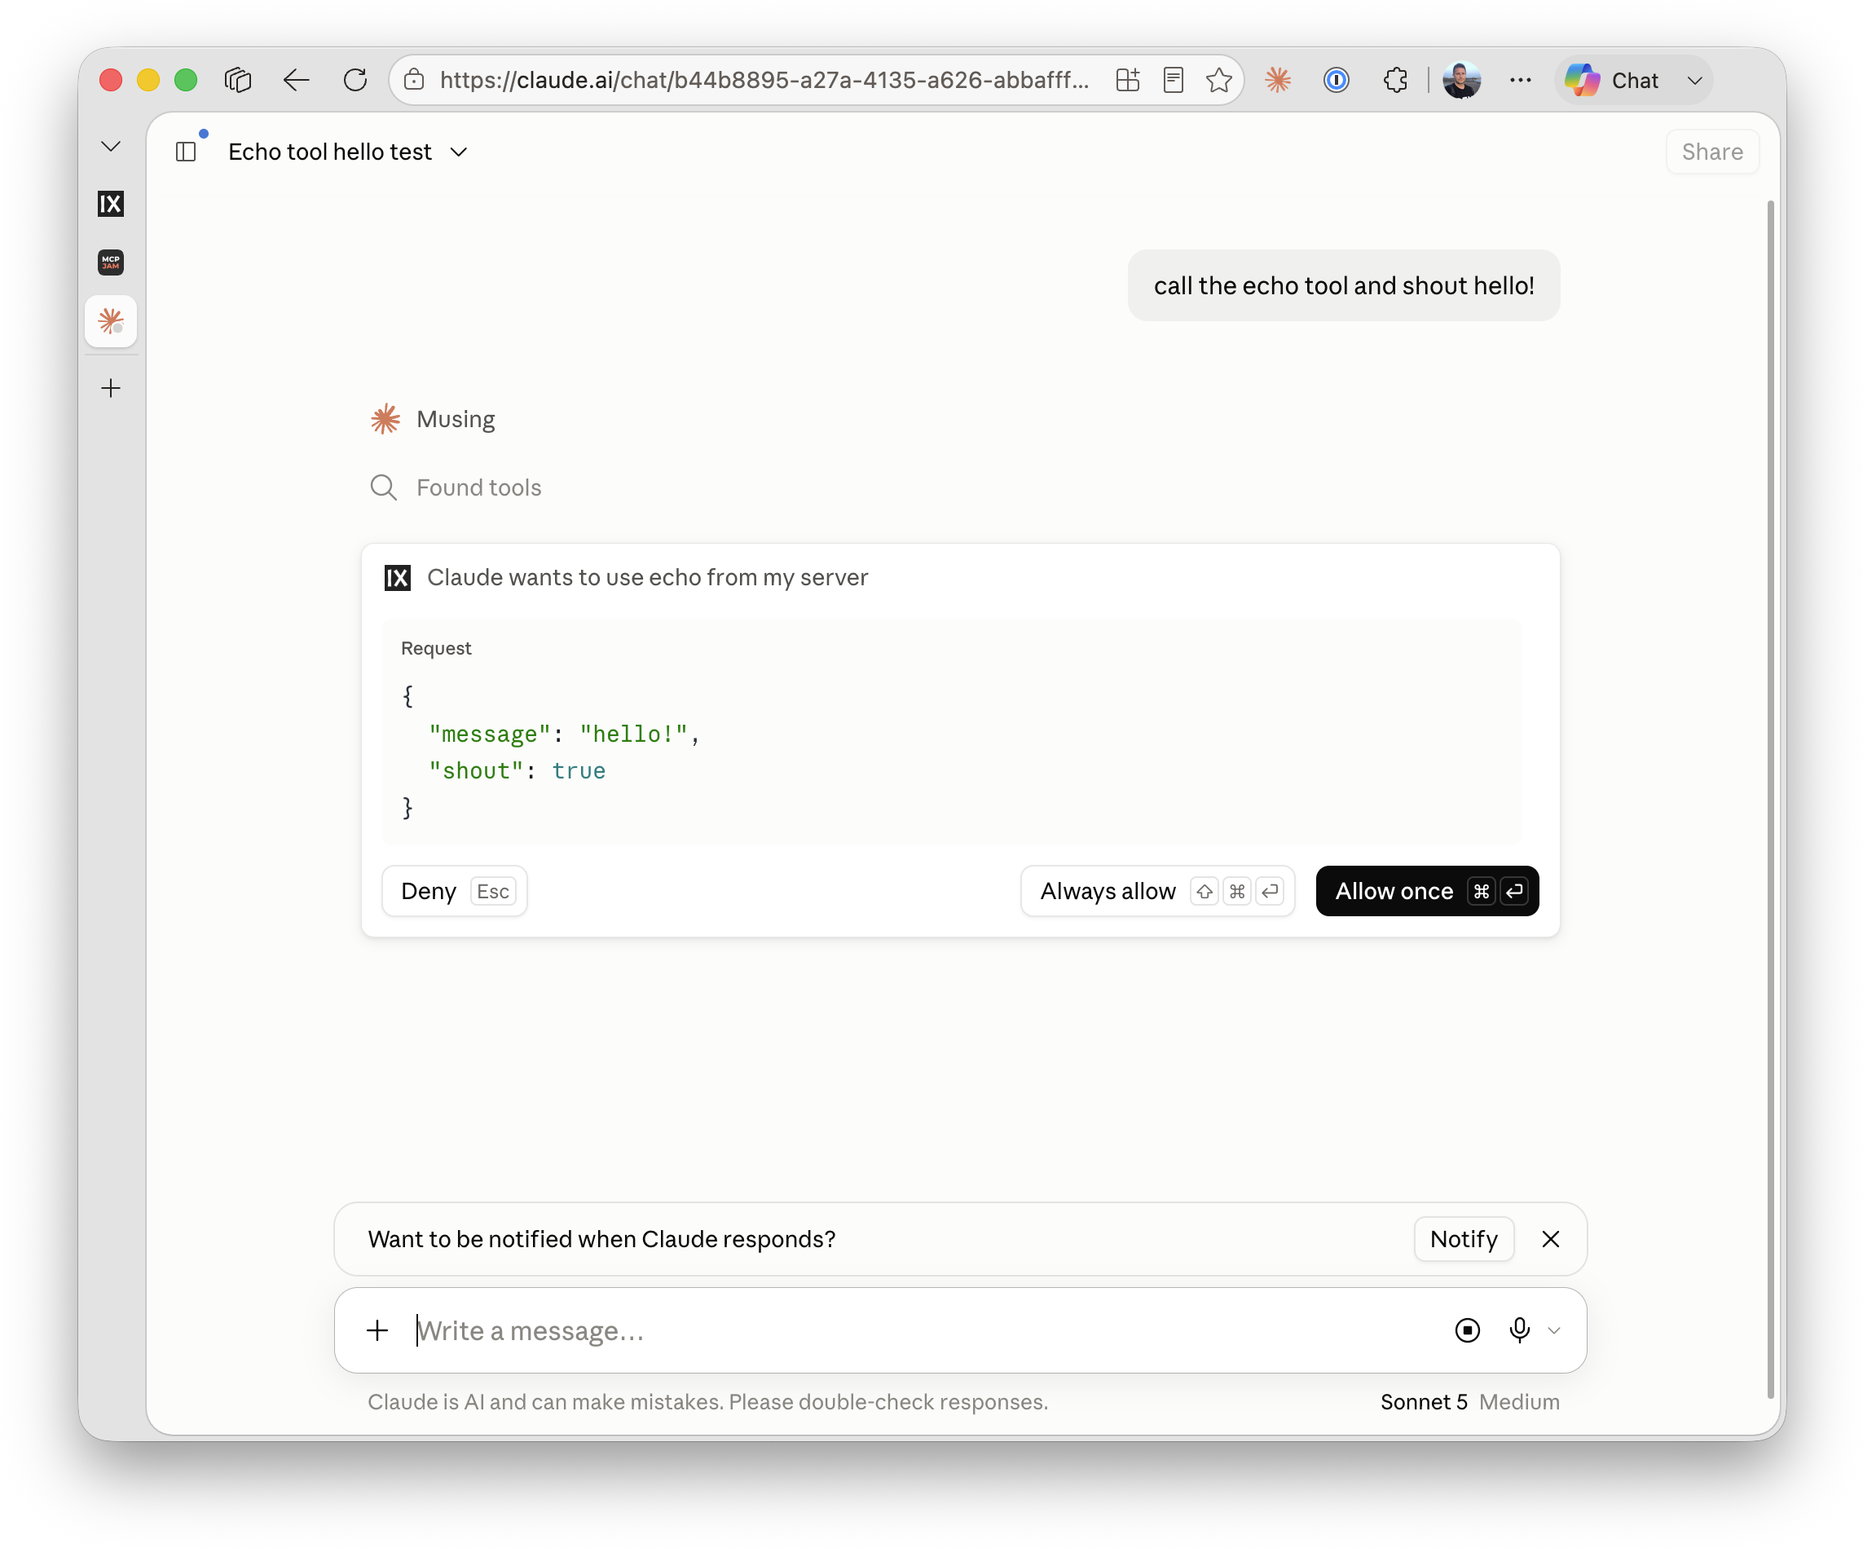Screen dimensions: 1863x1548
Task: Select the '"shout": true' JSON line
Action: coord(517,770)
